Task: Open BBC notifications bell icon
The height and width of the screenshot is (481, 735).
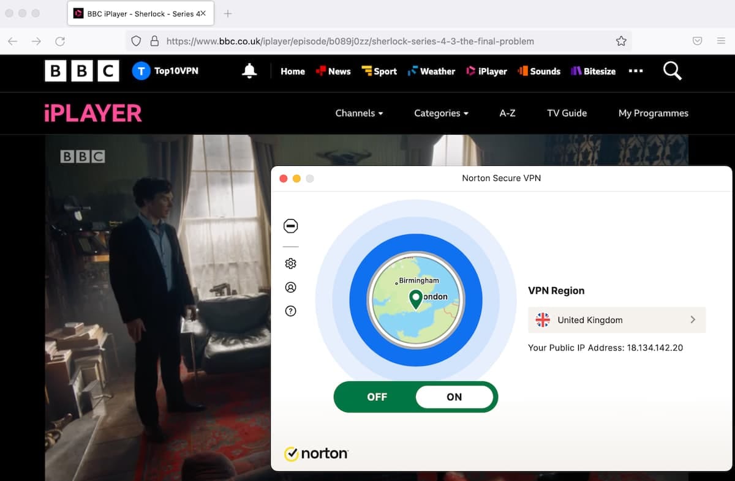Action: click(x=249, y=71)
